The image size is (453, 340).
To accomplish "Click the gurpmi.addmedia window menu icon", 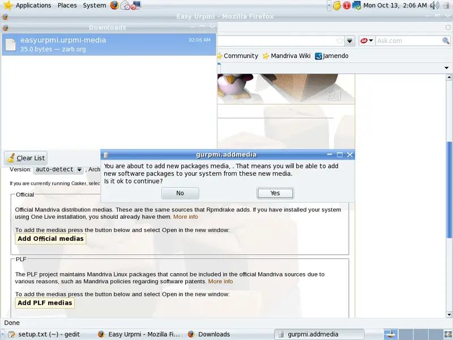I will click(106, 155).
